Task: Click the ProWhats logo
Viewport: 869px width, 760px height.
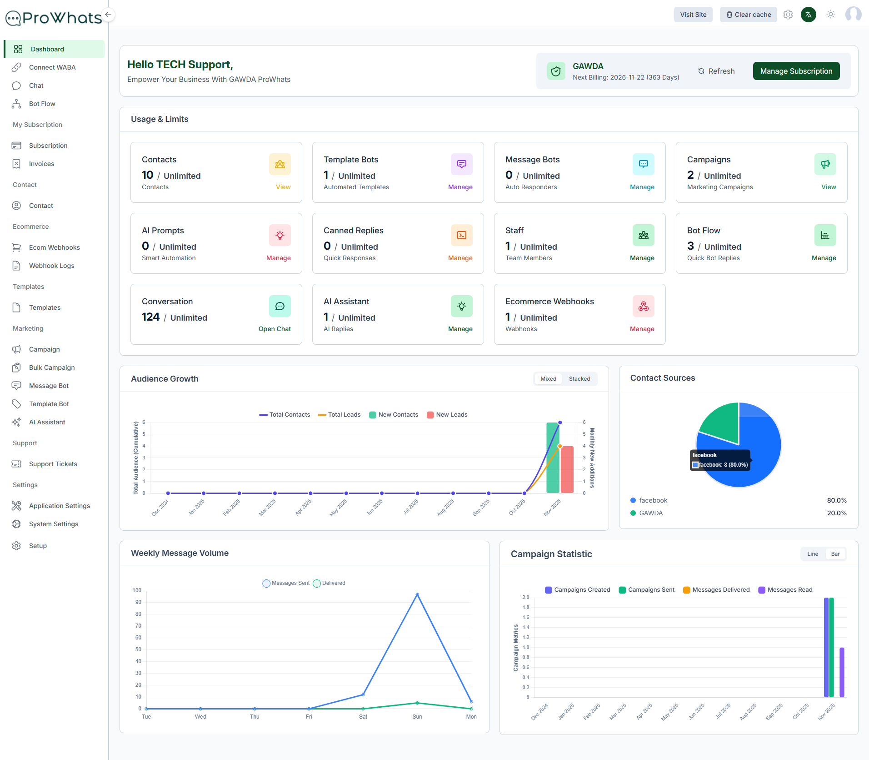Action: click(54, 17)
